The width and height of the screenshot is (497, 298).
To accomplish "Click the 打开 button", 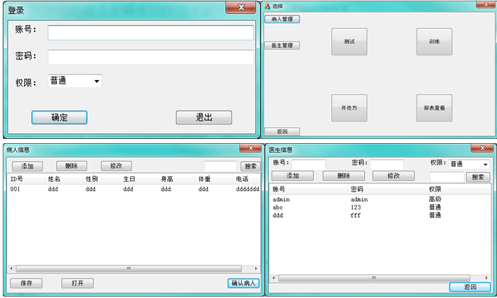I will [78, 283].
